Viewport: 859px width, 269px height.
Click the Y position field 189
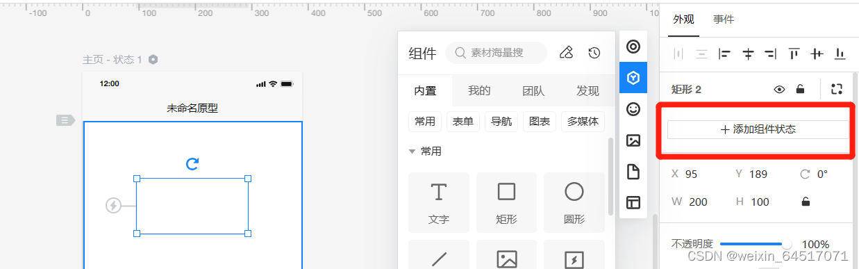tap(758, 174)
